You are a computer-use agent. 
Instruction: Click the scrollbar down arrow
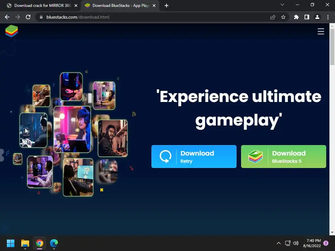(332, 232)
